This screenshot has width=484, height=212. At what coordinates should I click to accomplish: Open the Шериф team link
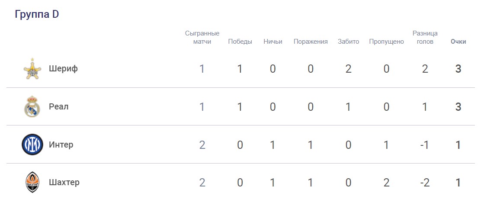pos(63,69)
